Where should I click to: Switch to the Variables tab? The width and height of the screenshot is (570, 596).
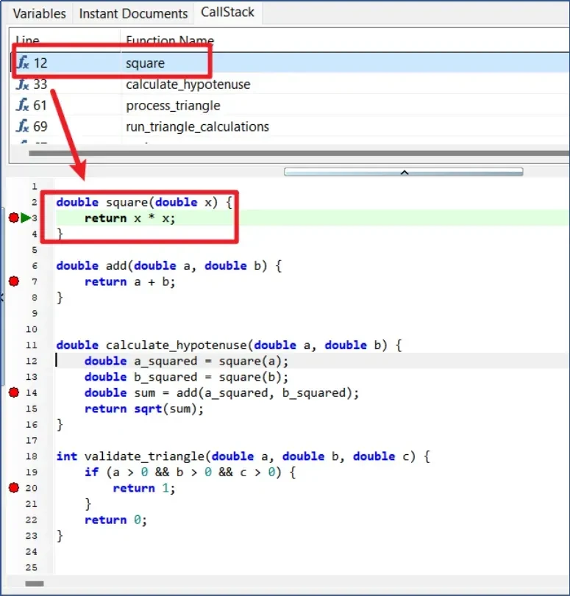39,14
